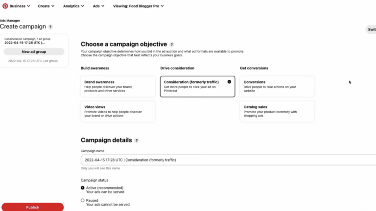Open the Analytics dropdown menu
Screen dimensions: 376x211
(73, 6)
